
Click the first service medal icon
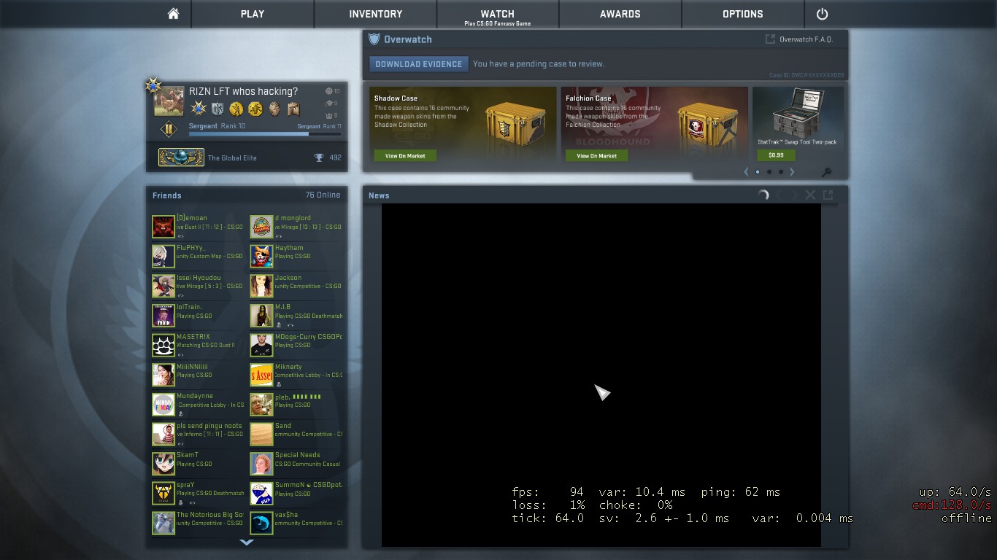coord(199,109)
